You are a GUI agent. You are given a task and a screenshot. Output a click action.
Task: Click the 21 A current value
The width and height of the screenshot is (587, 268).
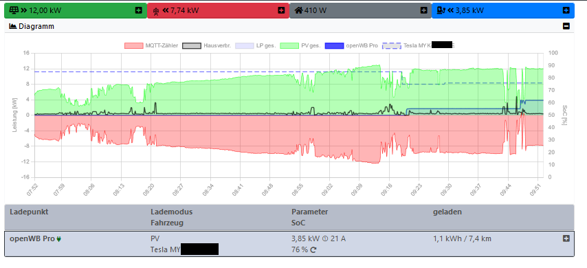click(338, 238)
